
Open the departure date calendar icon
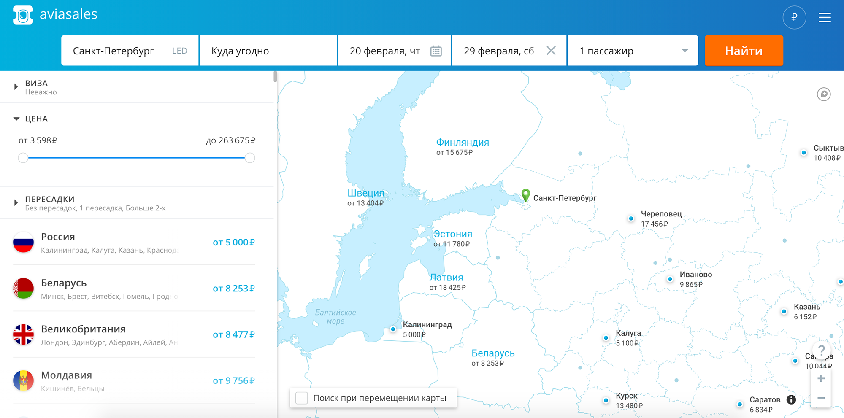tap(436, 51)
